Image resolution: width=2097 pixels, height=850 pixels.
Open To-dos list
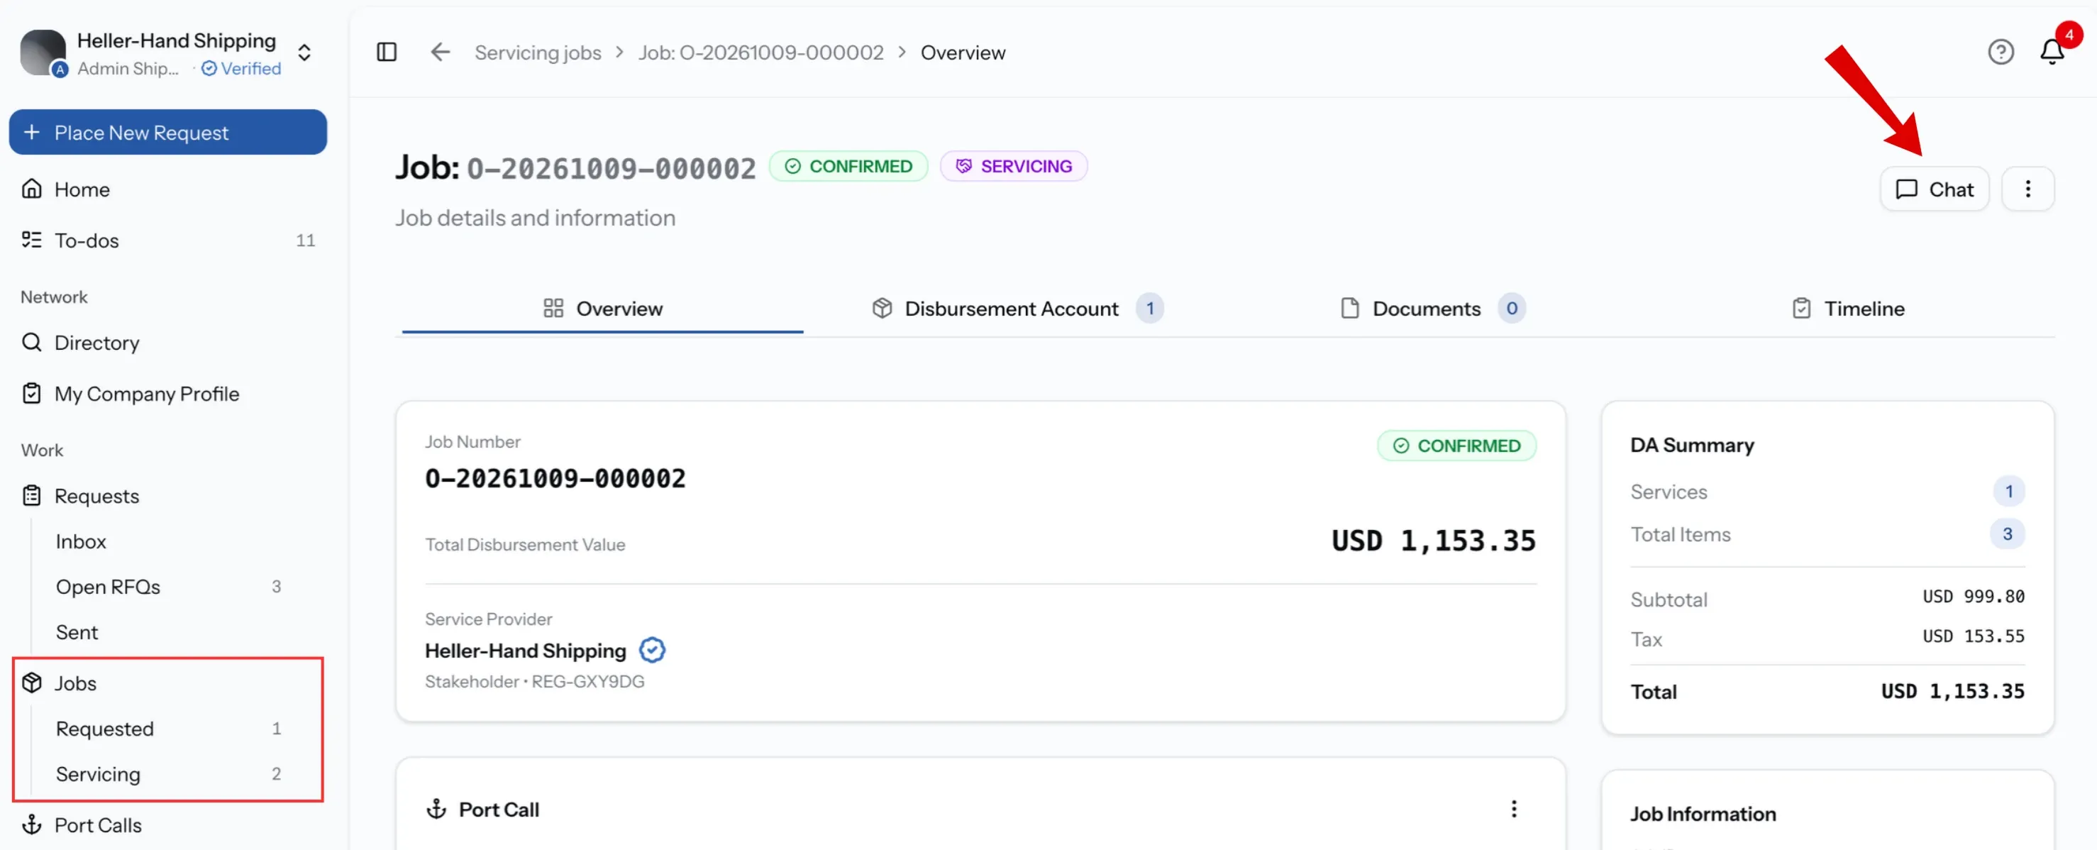coord(167,241)
